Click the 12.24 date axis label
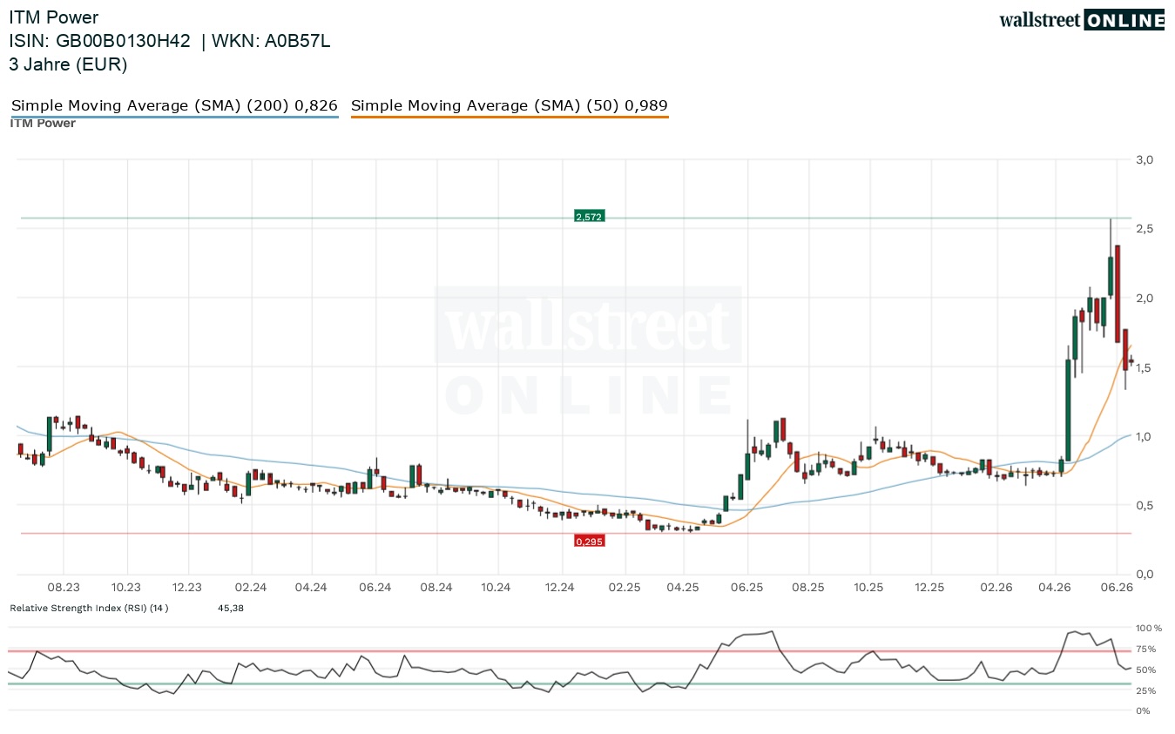The image size is (1175, 734). coord(560,588)
